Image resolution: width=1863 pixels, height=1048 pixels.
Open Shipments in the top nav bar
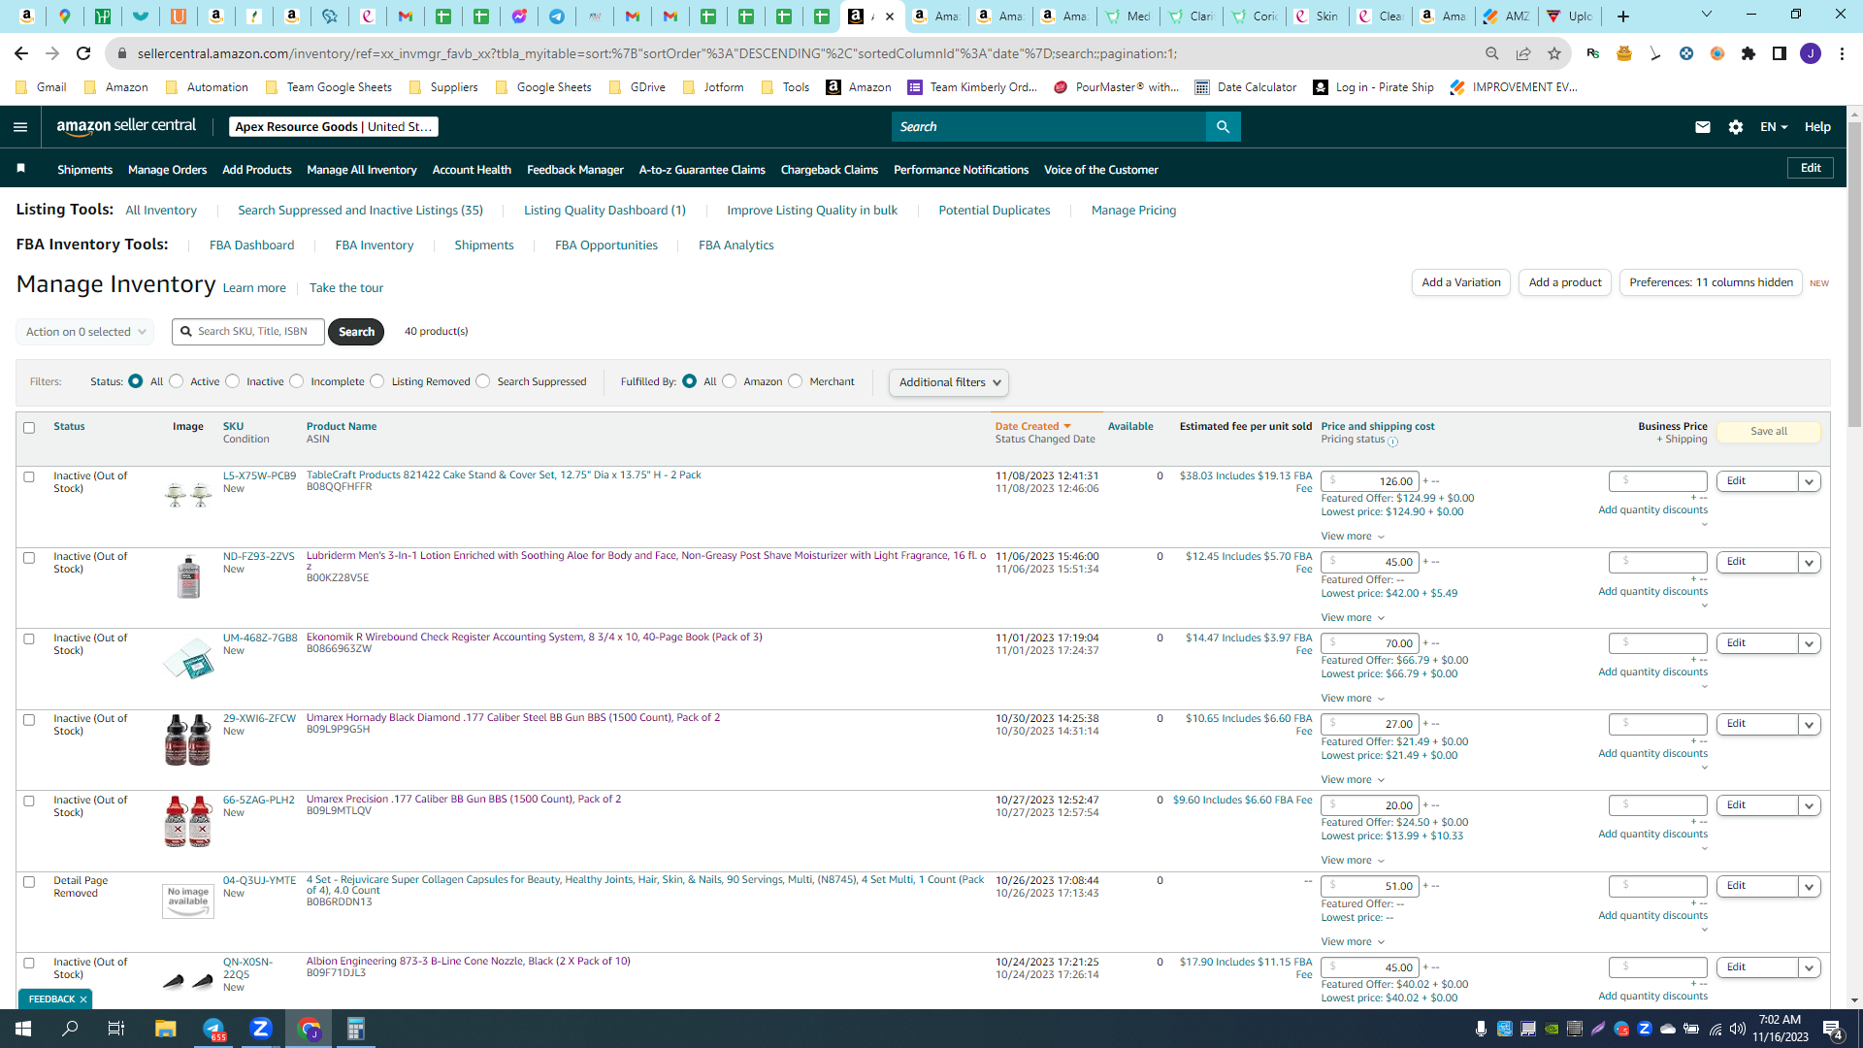84,170
